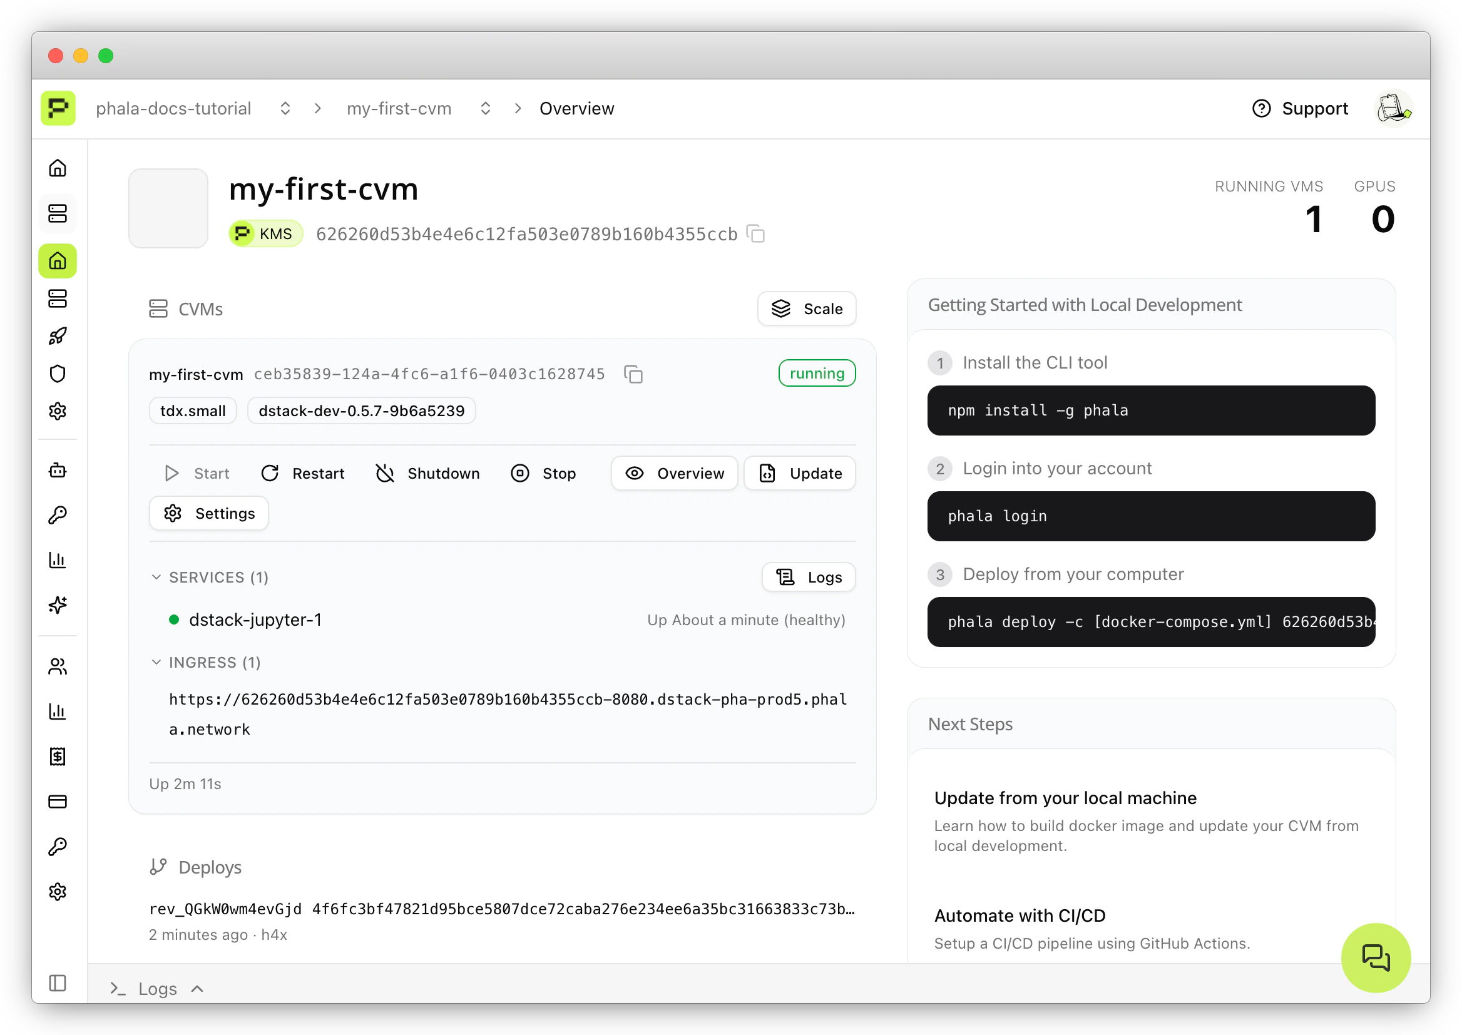Open the team members icon in sidebar

(58, 666)
